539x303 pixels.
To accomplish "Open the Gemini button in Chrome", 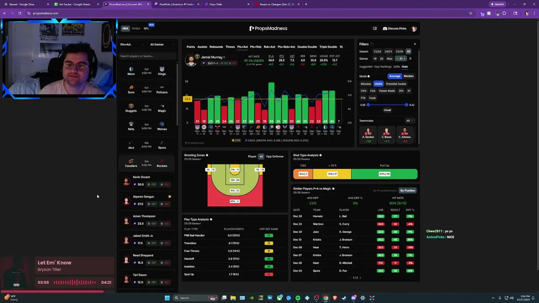I will point(497,4).
